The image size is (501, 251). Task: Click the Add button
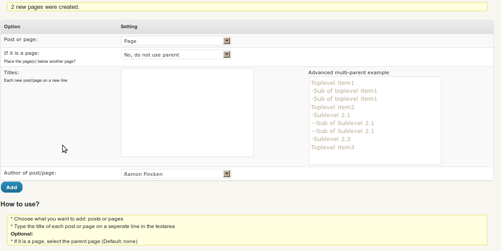pos(11,187)
